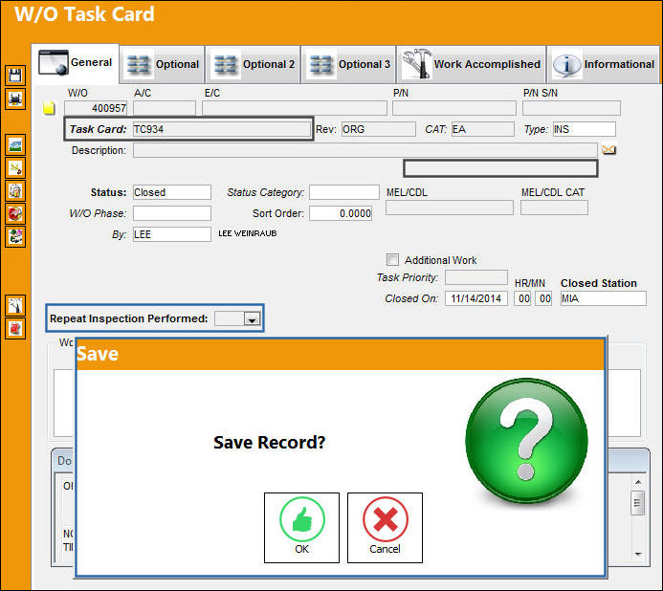Click the red trash can sidebar icon
Viewport: 663px width, 591px height.
pos(15,328)
